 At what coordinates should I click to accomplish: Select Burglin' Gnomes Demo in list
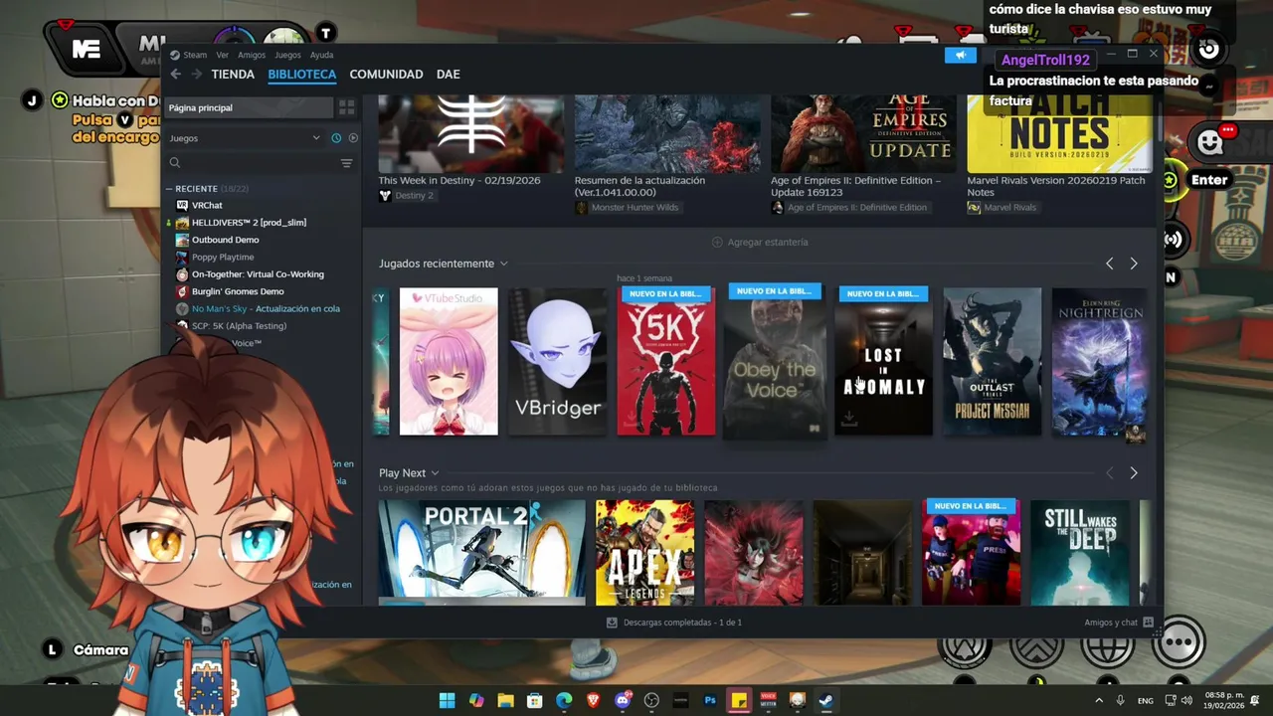[x=238, y=291]
